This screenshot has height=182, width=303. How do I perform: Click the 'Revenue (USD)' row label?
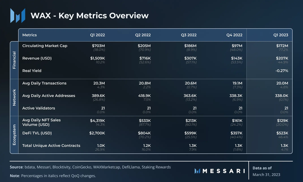(37, 58)
